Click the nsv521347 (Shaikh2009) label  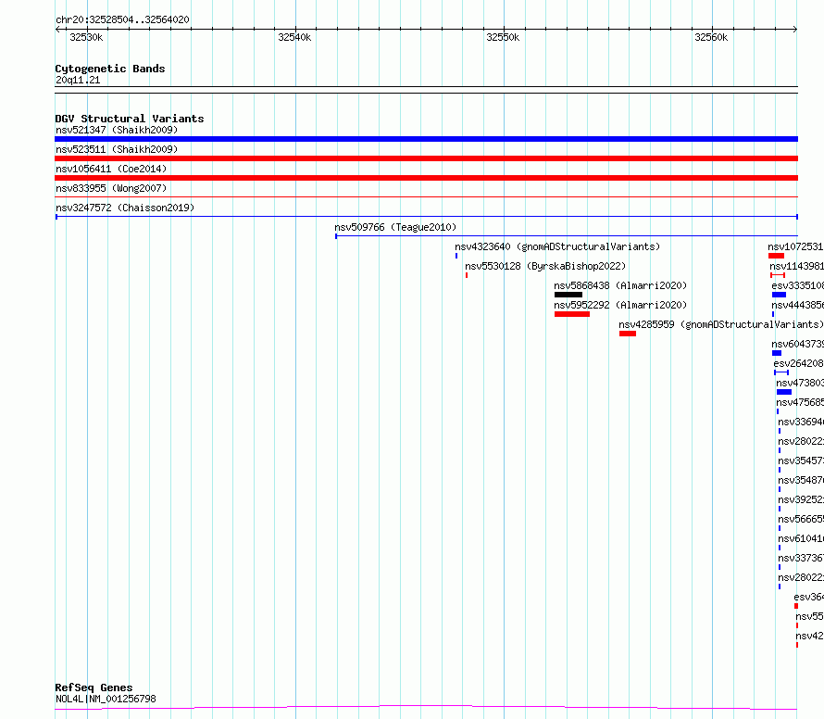coord(117,130)
